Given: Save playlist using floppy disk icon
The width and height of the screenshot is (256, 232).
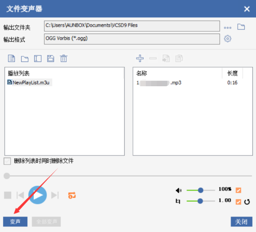Looking at the screenshot, I should coord(51,59).
